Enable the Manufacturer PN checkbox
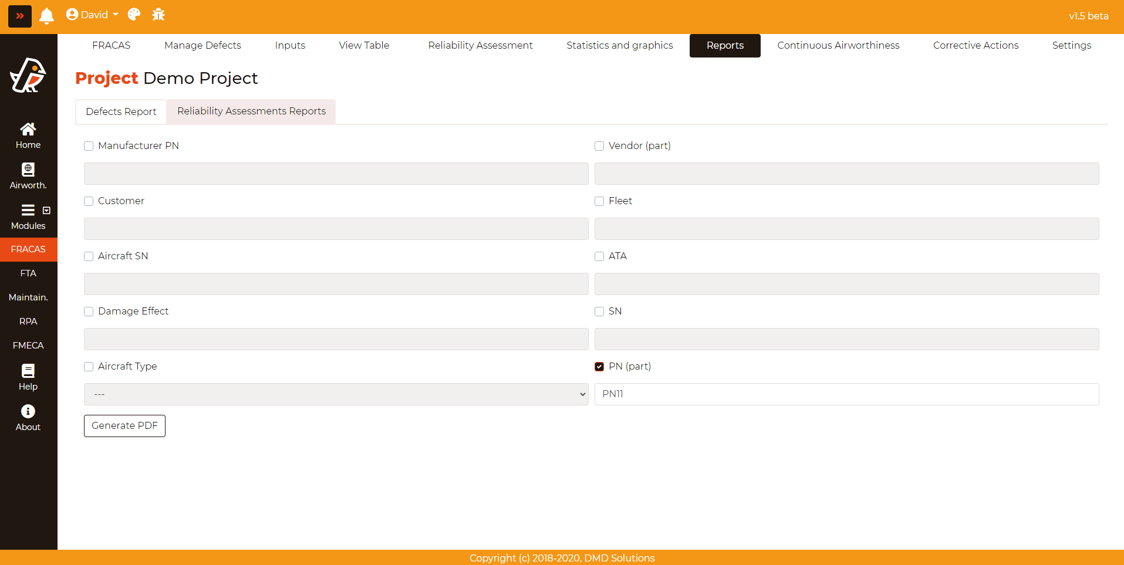Image resolution: width=1124 pixels, height=565 pixels. pos(89,146)
